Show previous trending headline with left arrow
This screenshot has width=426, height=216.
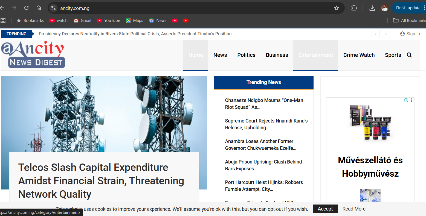click(x=375, y=34)
